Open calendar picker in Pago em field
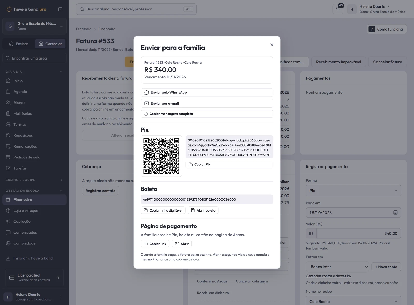This screenshot has width=414, height=305. click(x=395, y=213)
